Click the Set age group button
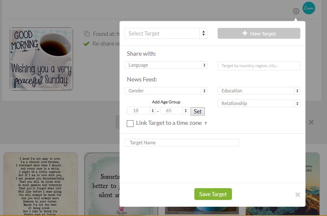This screenshot has width=327, height=216. pos(197,111)
